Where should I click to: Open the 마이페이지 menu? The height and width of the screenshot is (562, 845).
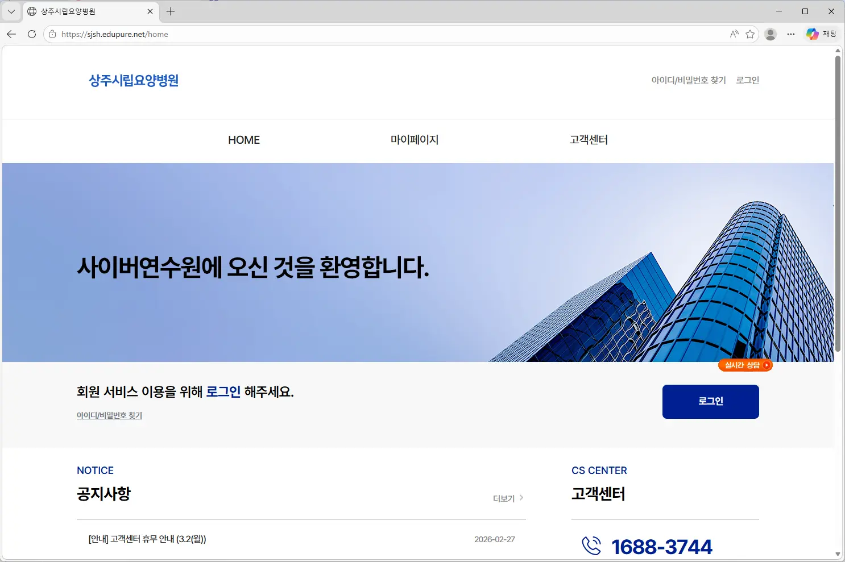[x=415, y=140]
